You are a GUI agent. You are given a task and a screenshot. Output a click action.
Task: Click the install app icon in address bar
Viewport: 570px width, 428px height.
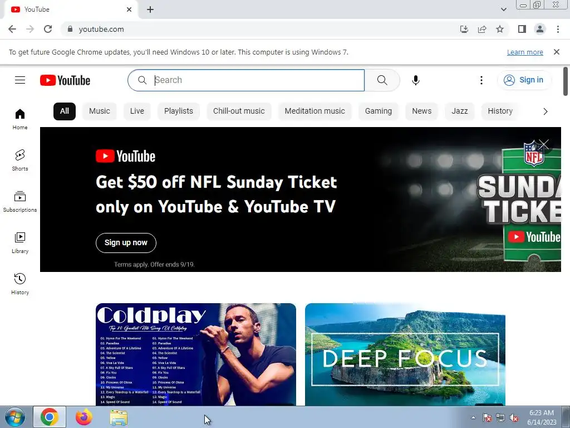[464, 29]
